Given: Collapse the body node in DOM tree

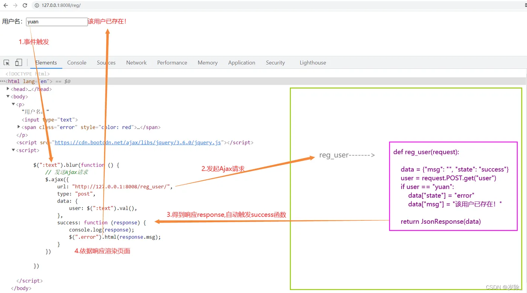Looking at the screenshot, I should 8,97.
